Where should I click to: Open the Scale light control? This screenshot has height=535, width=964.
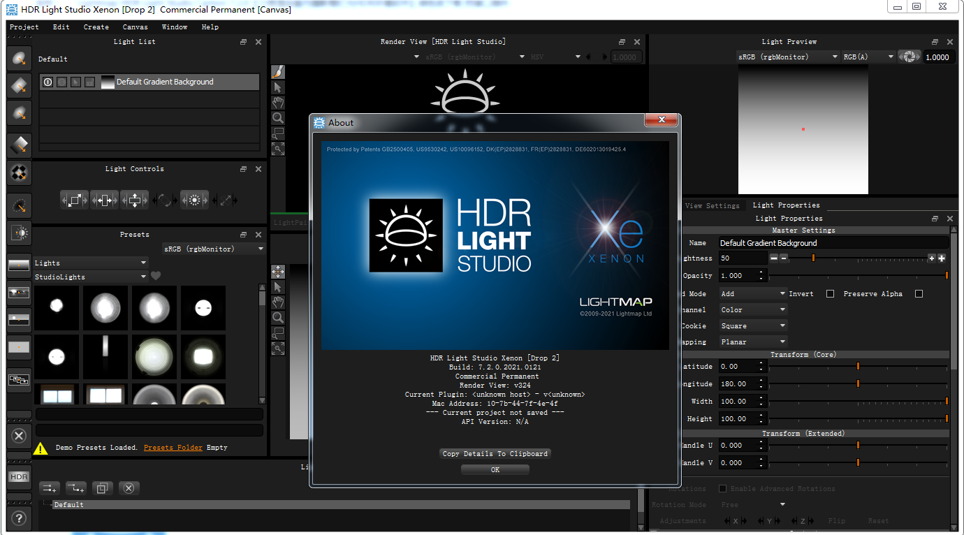(73, 200)
